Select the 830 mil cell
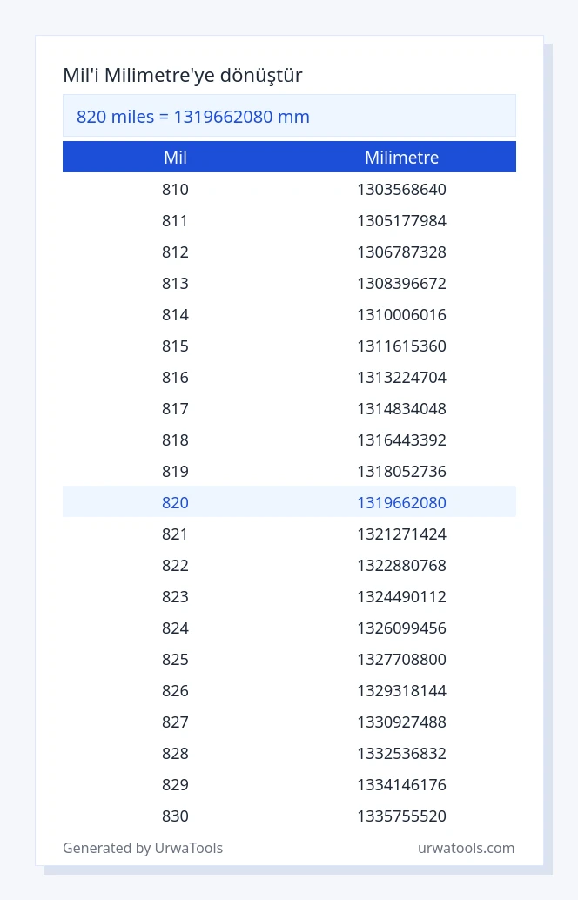 click(x=175, y=816)
